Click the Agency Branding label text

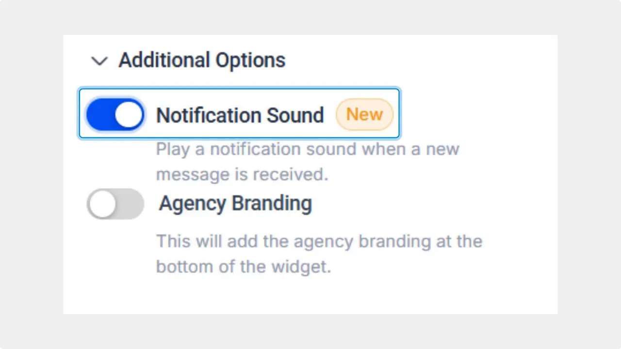235,204
